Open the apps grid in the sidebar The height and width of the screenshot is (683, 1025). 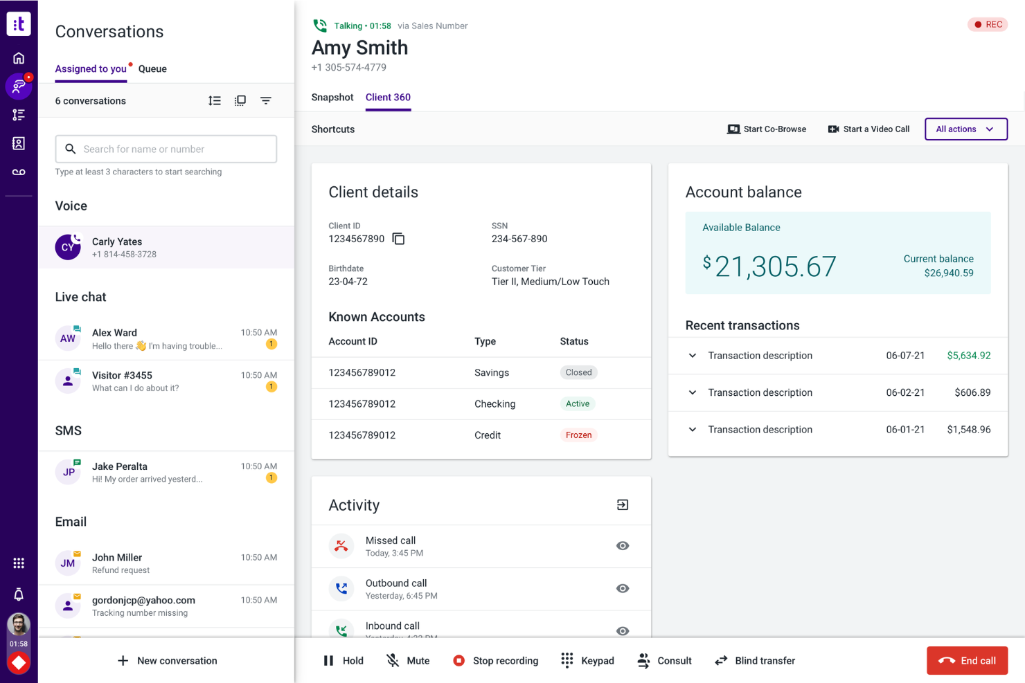19,563
